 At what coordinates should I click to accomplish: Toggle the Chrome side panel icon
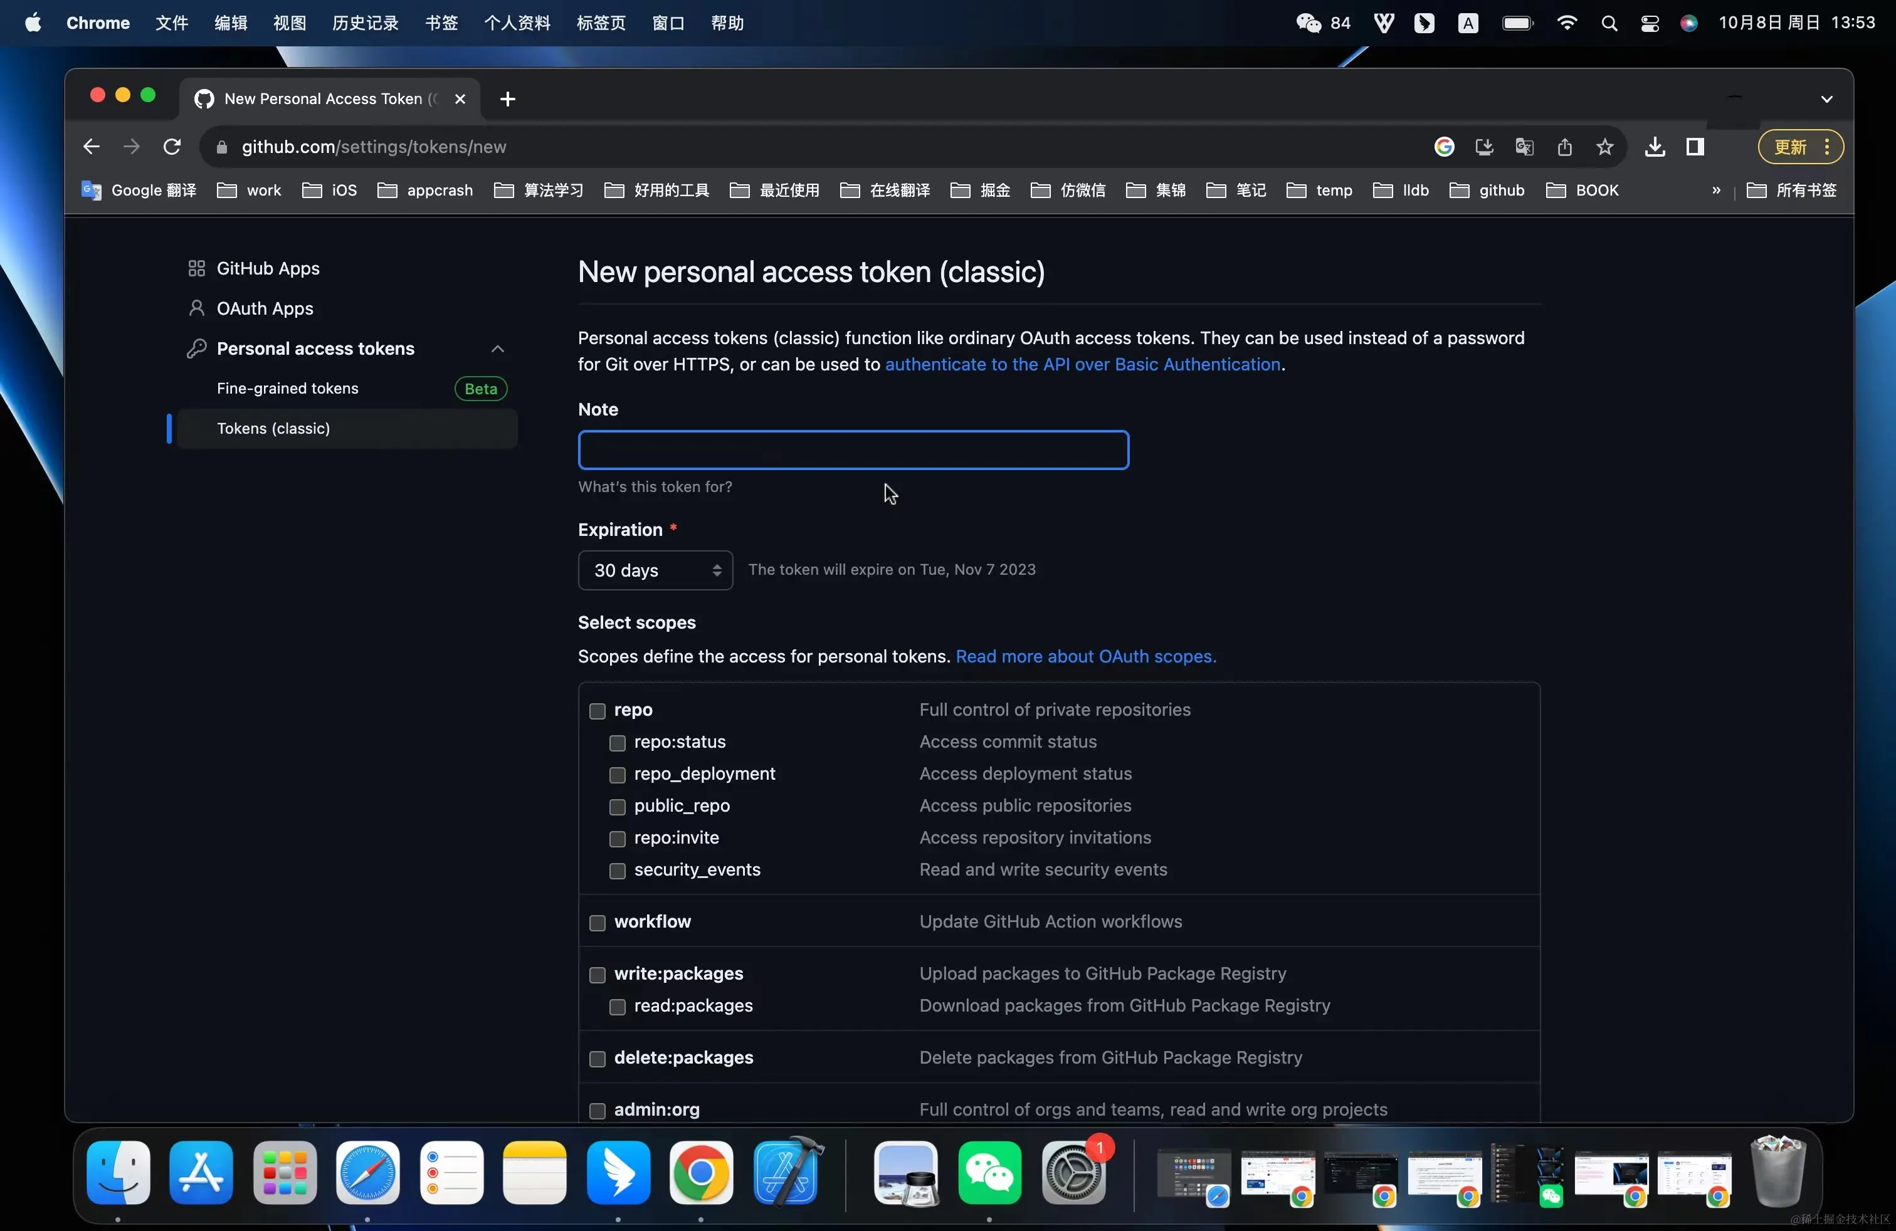1695,147
